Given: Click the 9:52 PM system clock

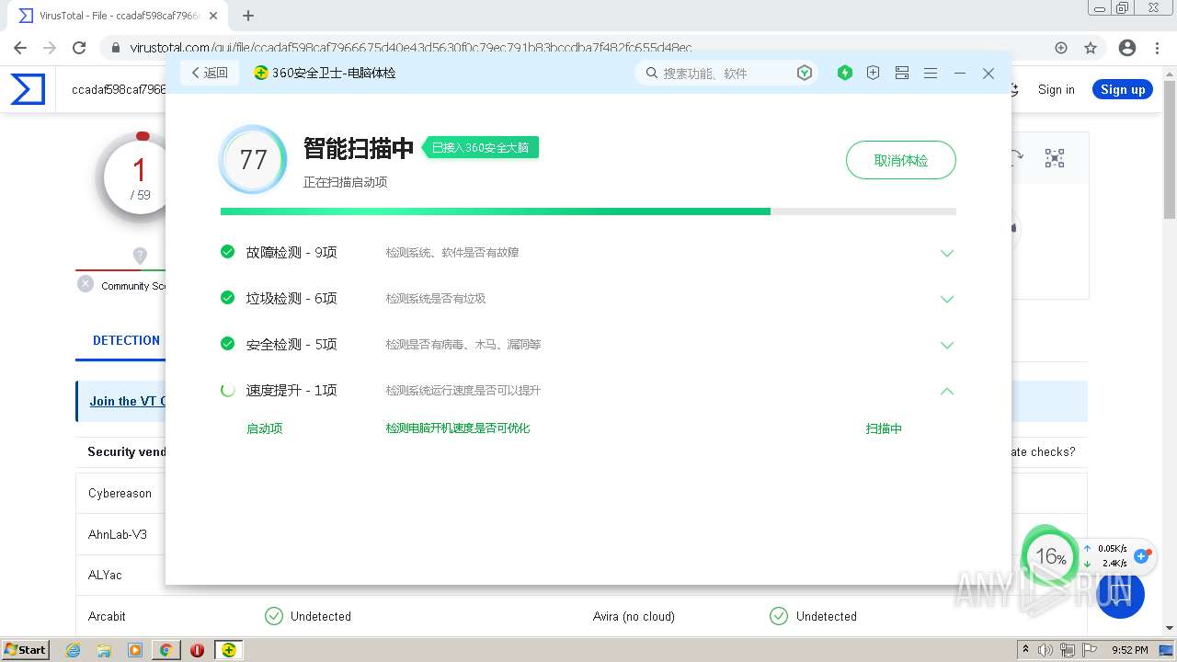Looking at the screenshot, I should point(1129,650).
